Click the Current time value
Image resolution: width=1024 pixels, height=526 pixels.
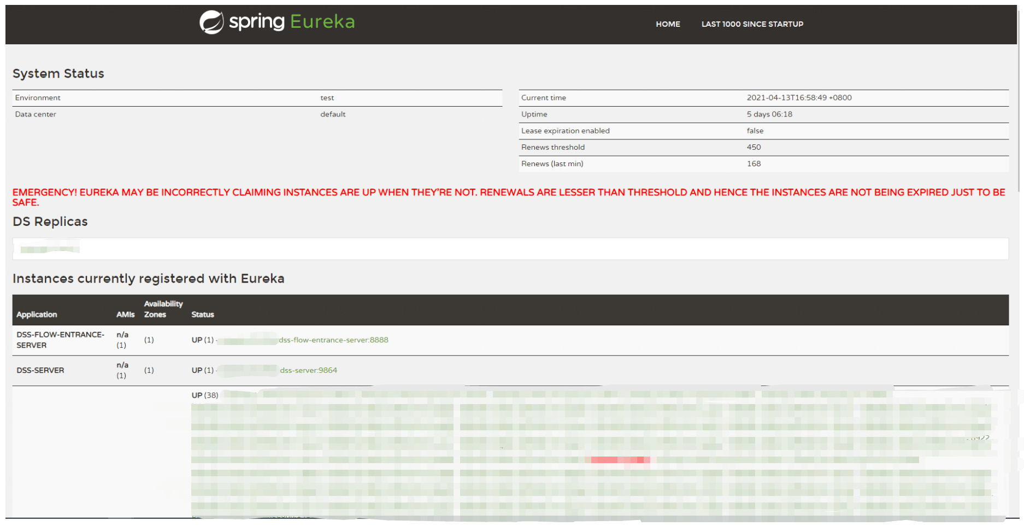pyautogui.click(x=799, y=98)
